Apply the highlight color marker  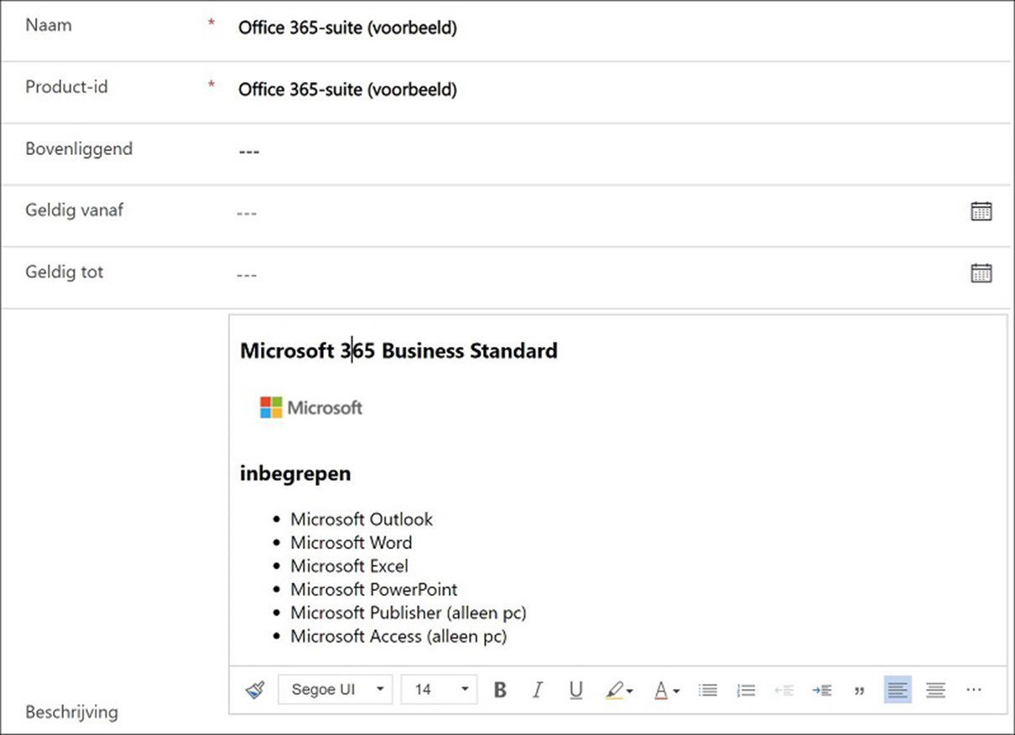coord(615,690)
